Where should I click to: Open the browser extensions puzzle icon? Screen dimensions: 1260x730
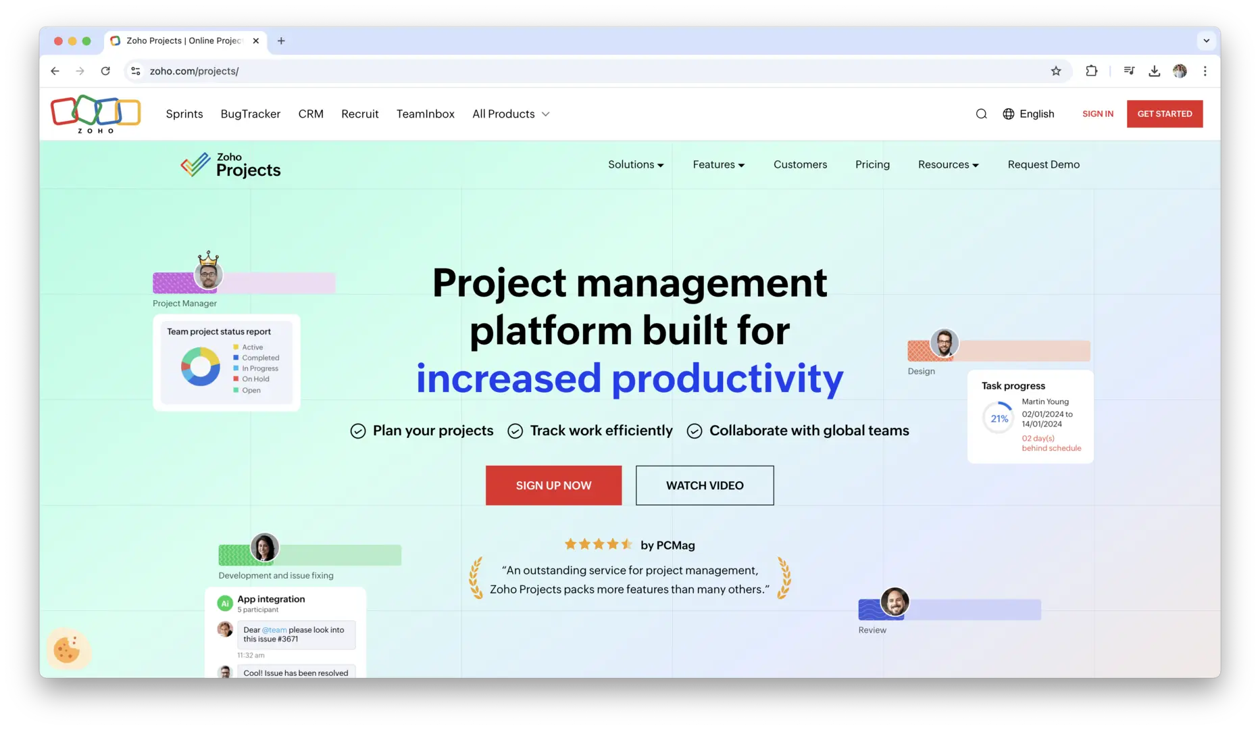[x=1091, y=71]
